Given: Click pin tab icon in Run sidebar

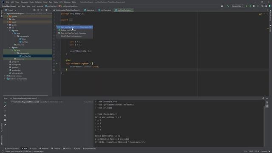Looking at the screenshot, I should pyautogui.click(x=5, y=125).
